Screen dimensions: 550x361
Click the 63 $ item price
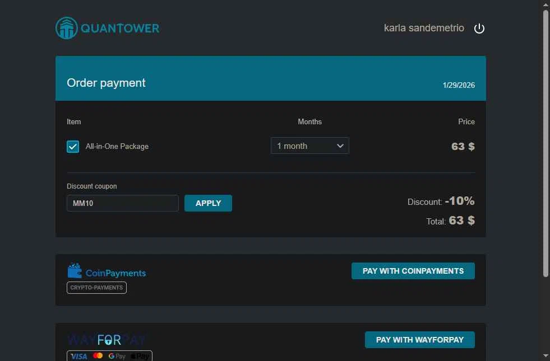(x=463, y=146)
